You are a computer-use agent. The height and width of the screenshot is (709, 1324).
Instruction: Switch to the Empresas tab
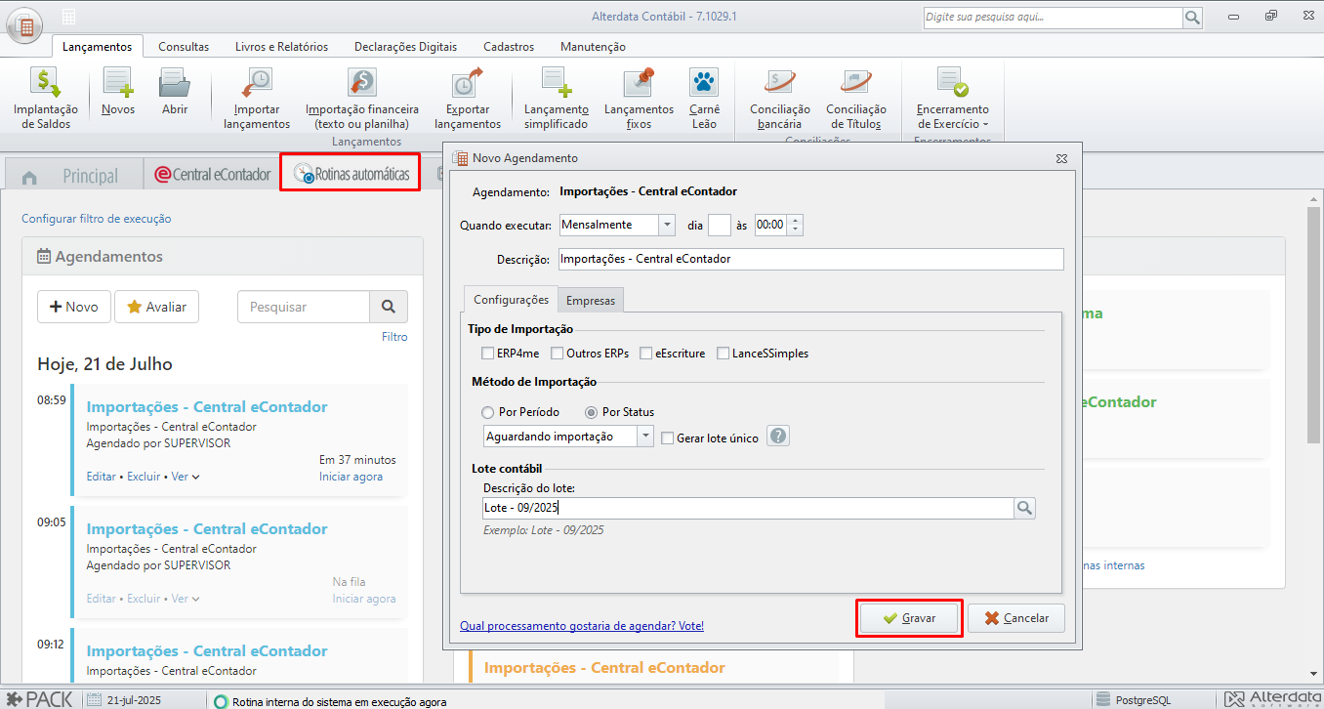coord(591,300)
